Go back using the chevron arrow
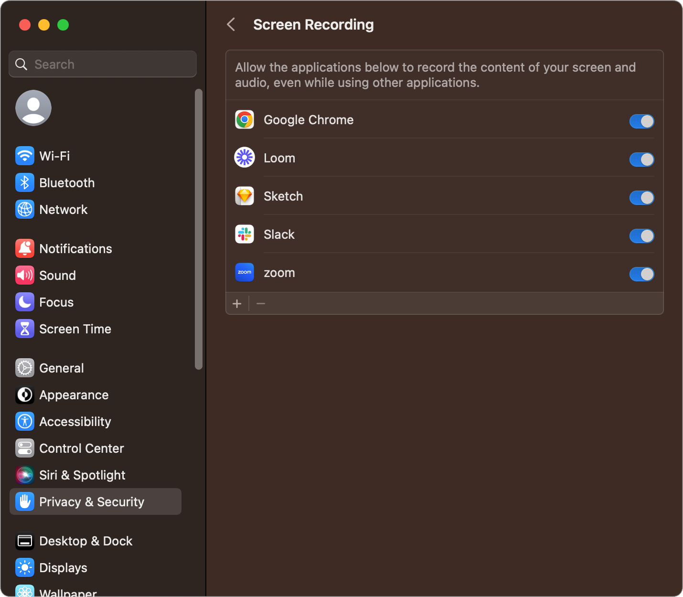Viewport: 683px width, 597px height. coord(231,24)
